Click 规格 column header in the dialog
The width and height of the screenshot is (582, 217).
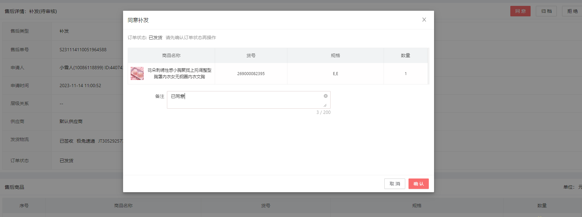335,55
